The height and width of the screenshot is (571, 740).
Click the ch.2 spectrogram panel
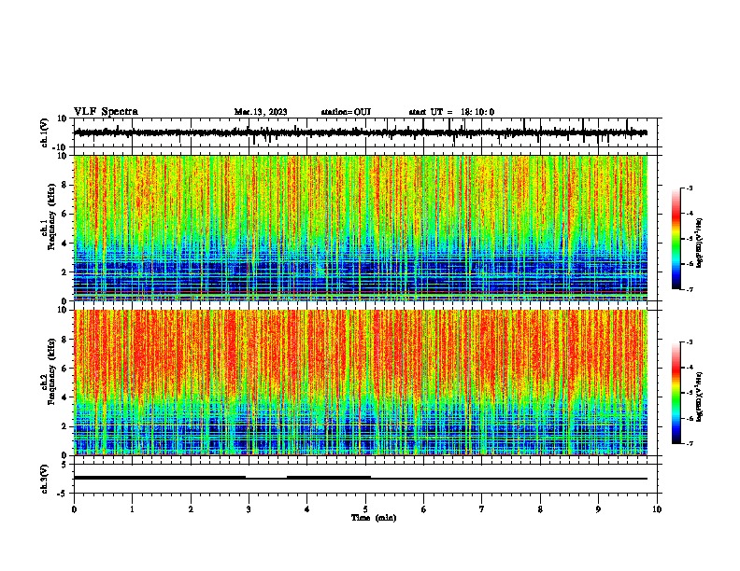361,383
